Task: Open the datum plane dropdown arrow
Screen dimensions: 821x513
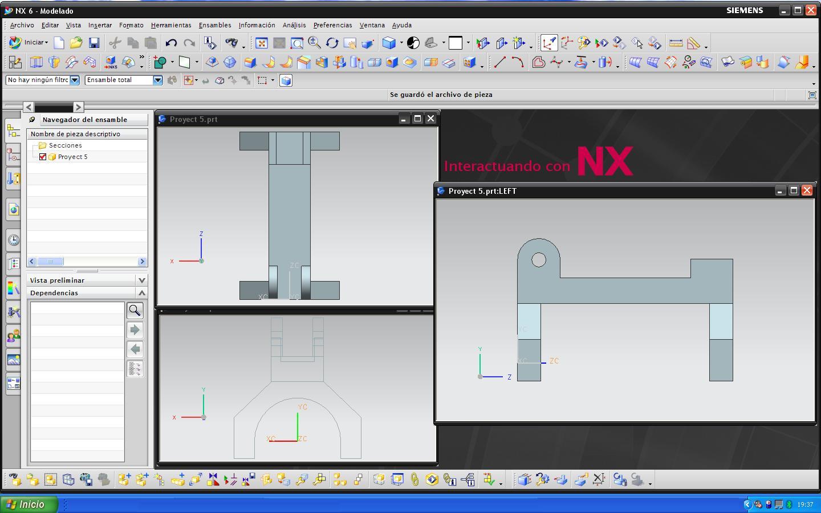Action: (x=197, y=62)
